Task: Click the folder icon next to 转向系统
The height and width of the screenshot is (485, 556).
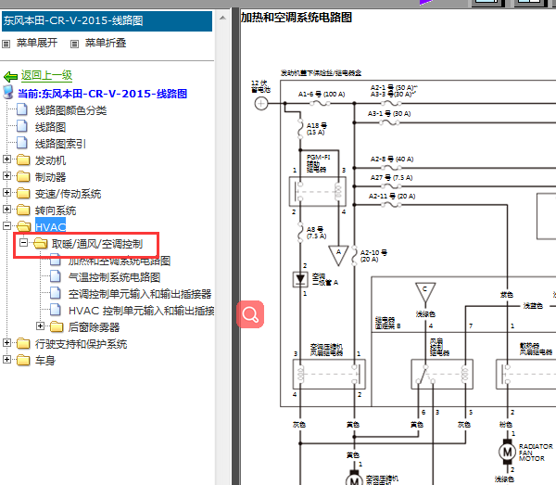Action: click(x=23, y=210)
